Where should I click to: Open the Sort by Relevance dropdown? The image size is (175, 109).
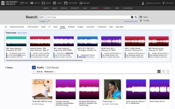pos(50,72)
